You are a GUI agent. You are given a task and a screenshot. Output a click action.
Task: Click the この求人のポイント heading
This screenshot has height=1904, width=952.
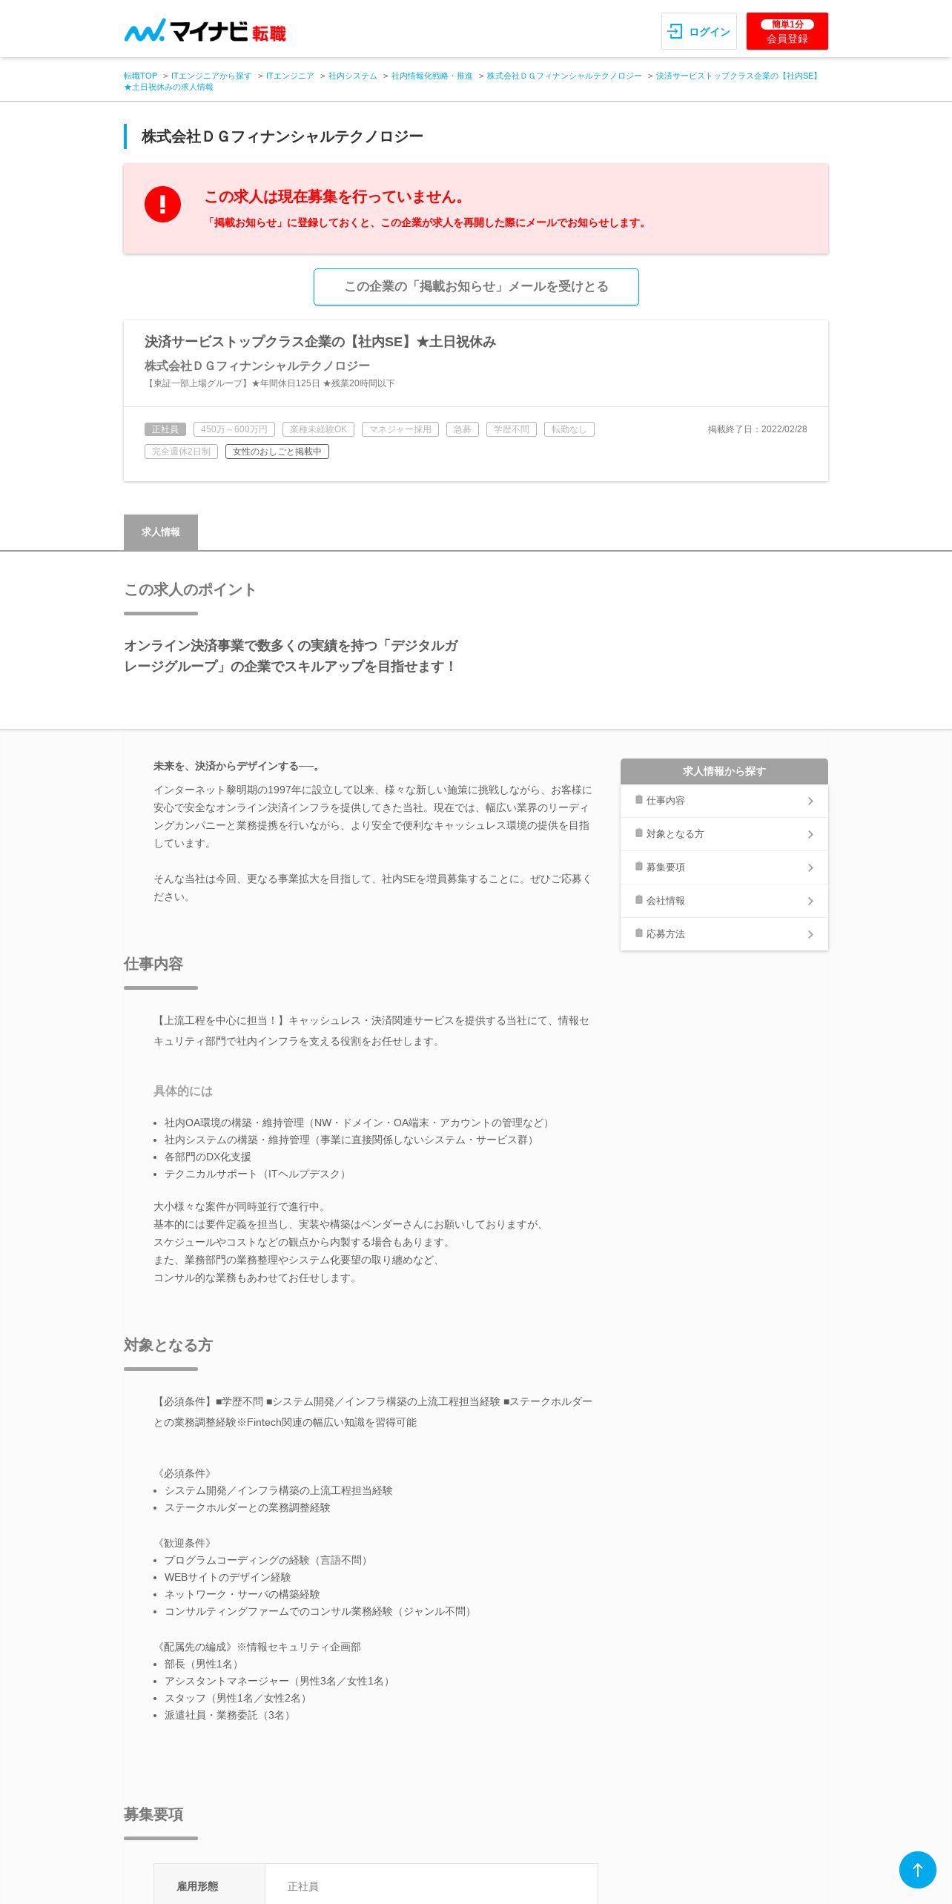[x=190, y=589]
